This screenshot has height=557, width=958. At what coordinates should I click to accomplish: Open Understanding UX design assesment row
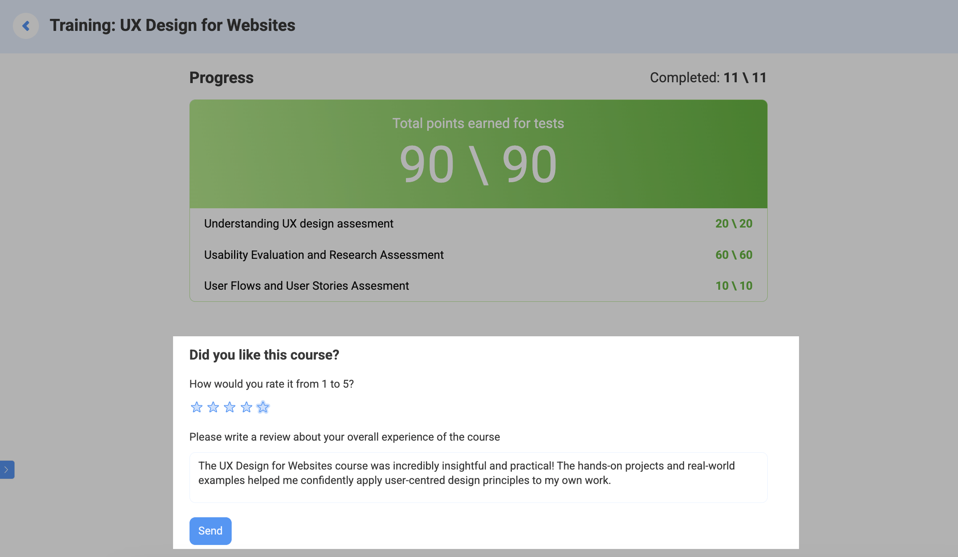click(299, 224)
